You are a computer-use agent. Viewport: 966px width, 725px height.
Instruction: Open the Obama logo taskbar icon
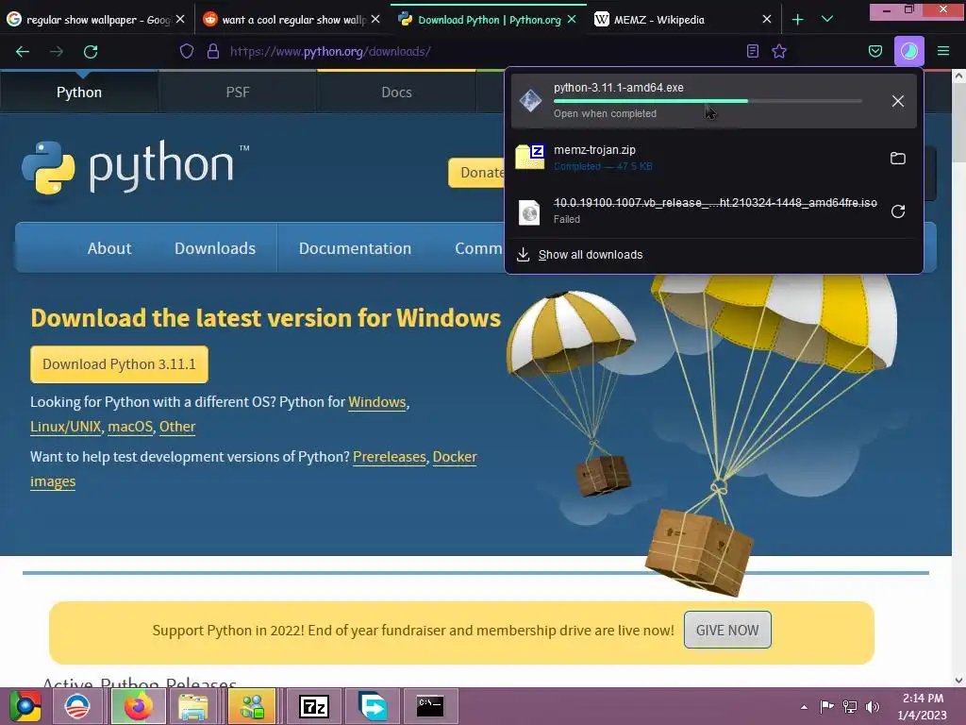coord(77,706)
